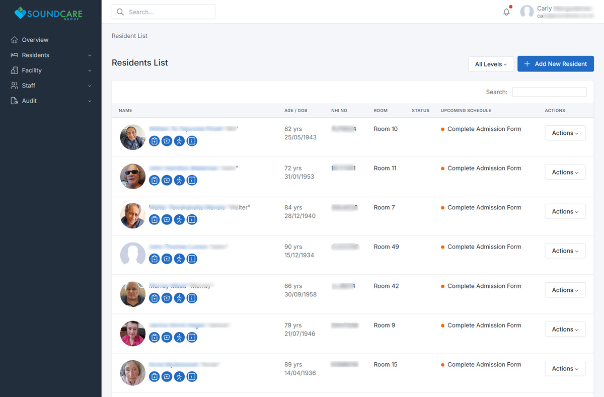Screen dimensions: 604x397
Task: Open the notifications bell
Action: pos(506,12)
